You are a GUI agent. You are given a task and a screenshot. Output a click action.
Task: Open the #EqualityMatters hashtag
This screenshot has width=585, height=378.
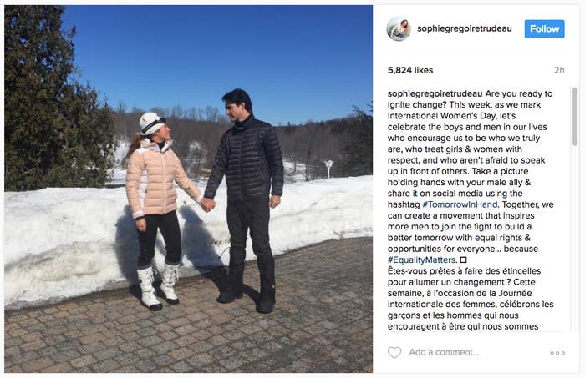tap(421, 260)
